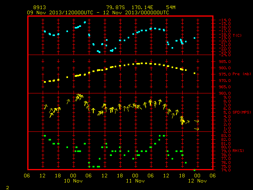Click the page number 2 at bottom left

tap(8, 188)
